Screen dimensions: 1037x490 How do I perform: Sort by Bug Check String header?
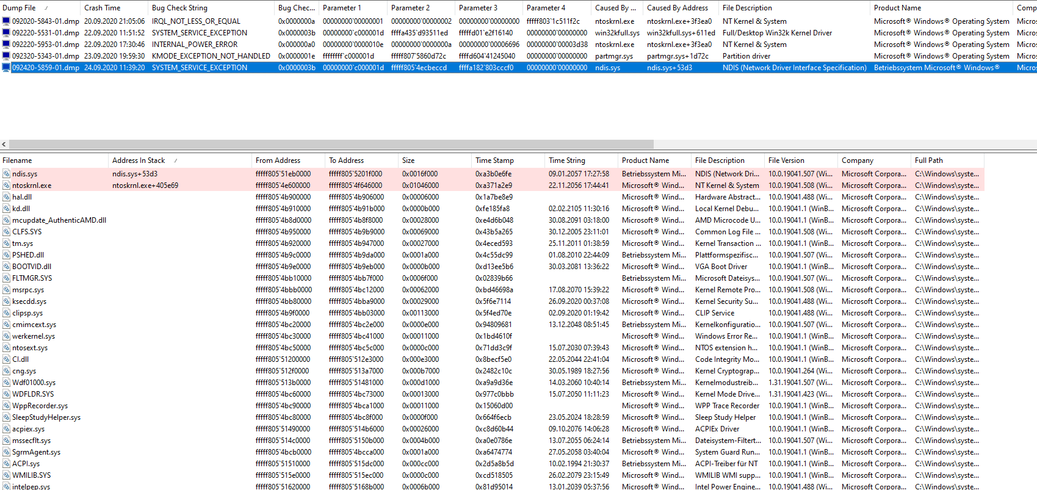(x=211, y=8)
